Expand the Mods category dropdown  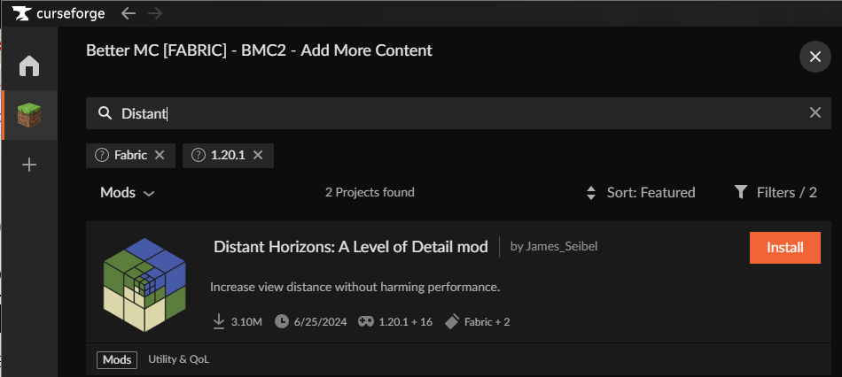point(128,193)
